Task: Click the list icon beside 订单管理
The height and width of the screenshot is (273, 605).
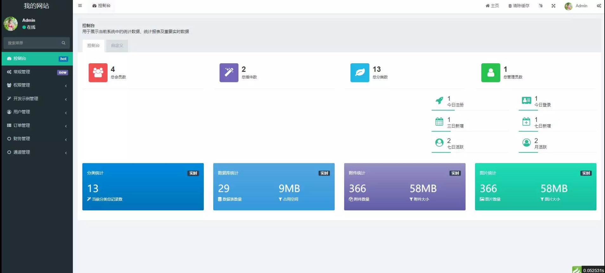Action: point(9,125)
